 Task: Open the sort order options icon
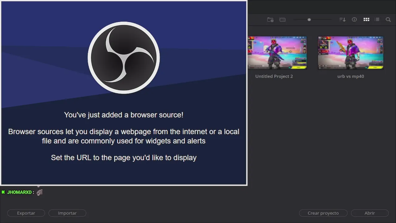(342, 20)
